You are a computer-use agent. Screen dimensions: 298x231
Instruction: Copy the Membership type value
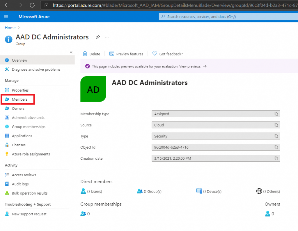276,114
